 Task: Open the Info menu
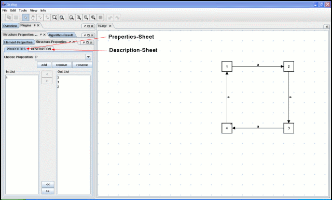pyautogui.click(x=43, y=10)
